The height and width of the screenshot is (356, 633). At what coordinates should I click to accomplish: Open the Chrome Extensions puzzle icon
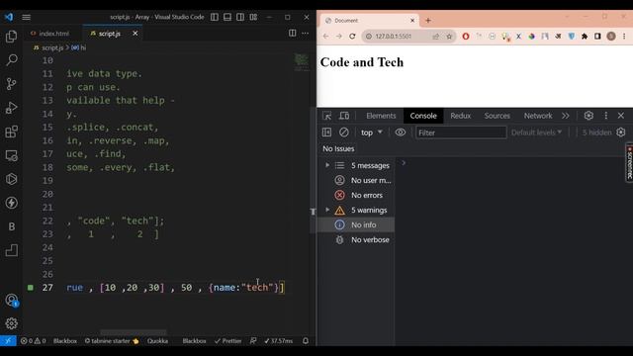(585, 37)
